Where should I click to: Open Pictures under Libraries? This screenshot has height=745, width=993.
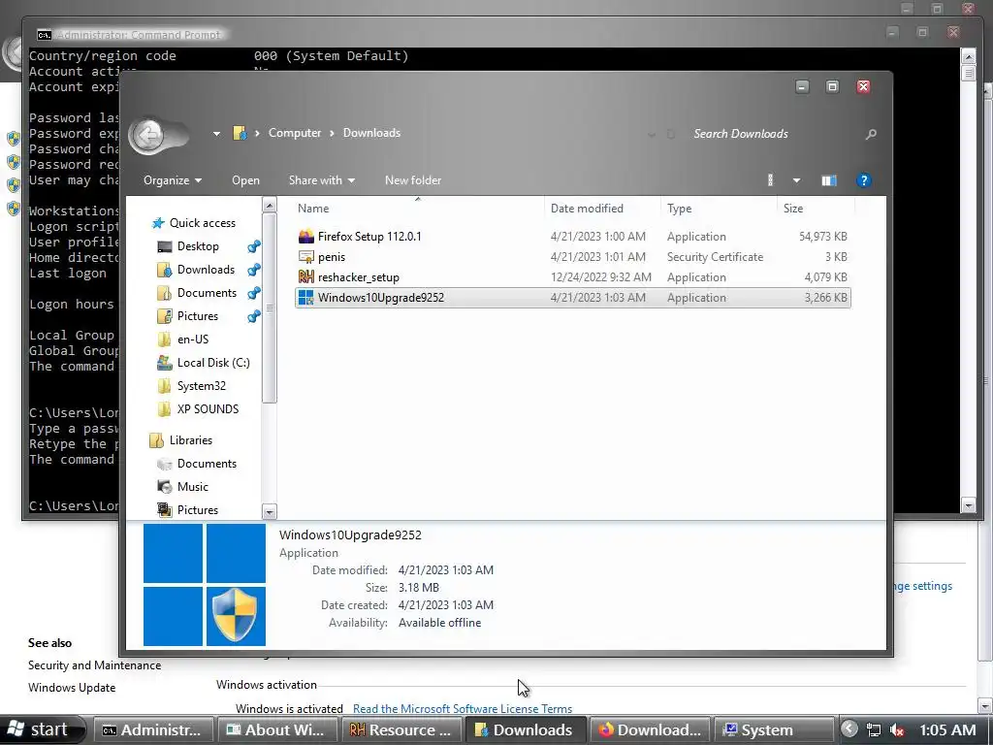tap(198, 510)
